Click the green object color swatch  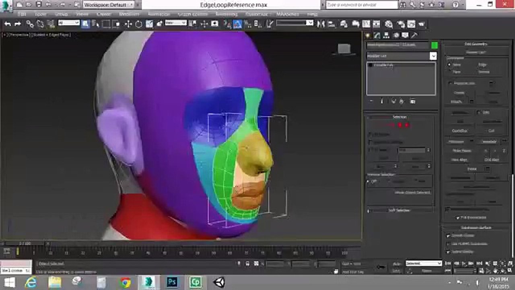pos(434,45)
